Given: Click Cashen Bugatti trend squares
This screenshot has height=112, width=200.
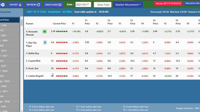Looking at the screenshot, I should (62, 76).
